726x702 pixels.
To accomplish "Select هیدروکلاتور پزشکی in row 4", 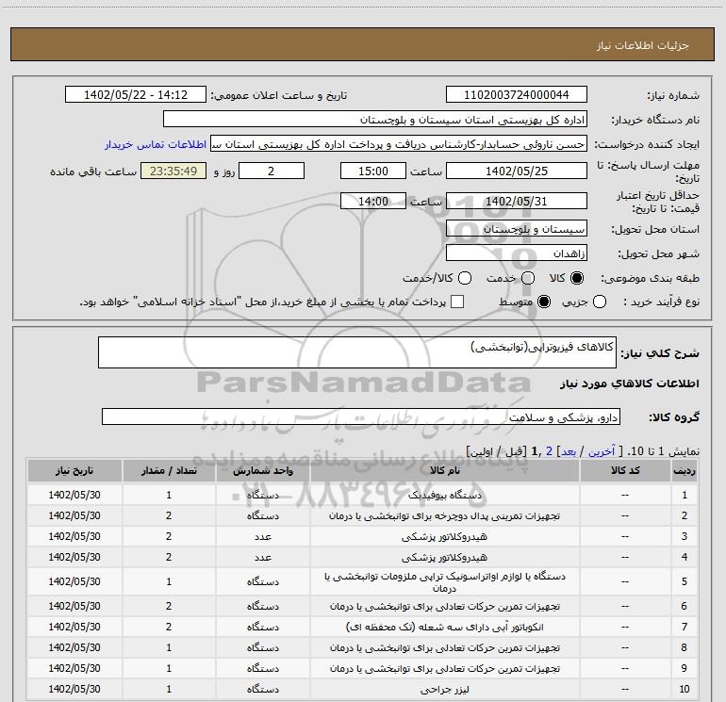I will 362,557.
